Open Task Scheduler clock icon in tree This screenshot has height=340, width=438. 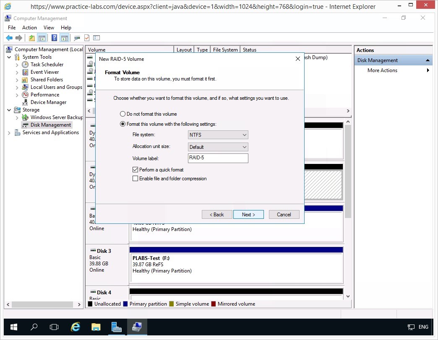[25, 65]
